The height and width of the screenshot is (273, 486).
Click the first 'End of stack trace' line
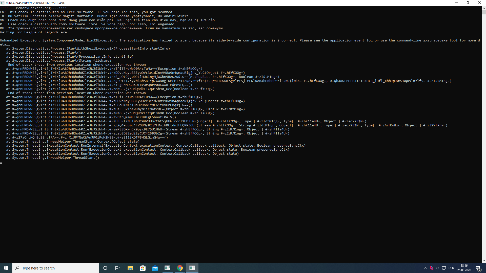click(x=77, y=65)
